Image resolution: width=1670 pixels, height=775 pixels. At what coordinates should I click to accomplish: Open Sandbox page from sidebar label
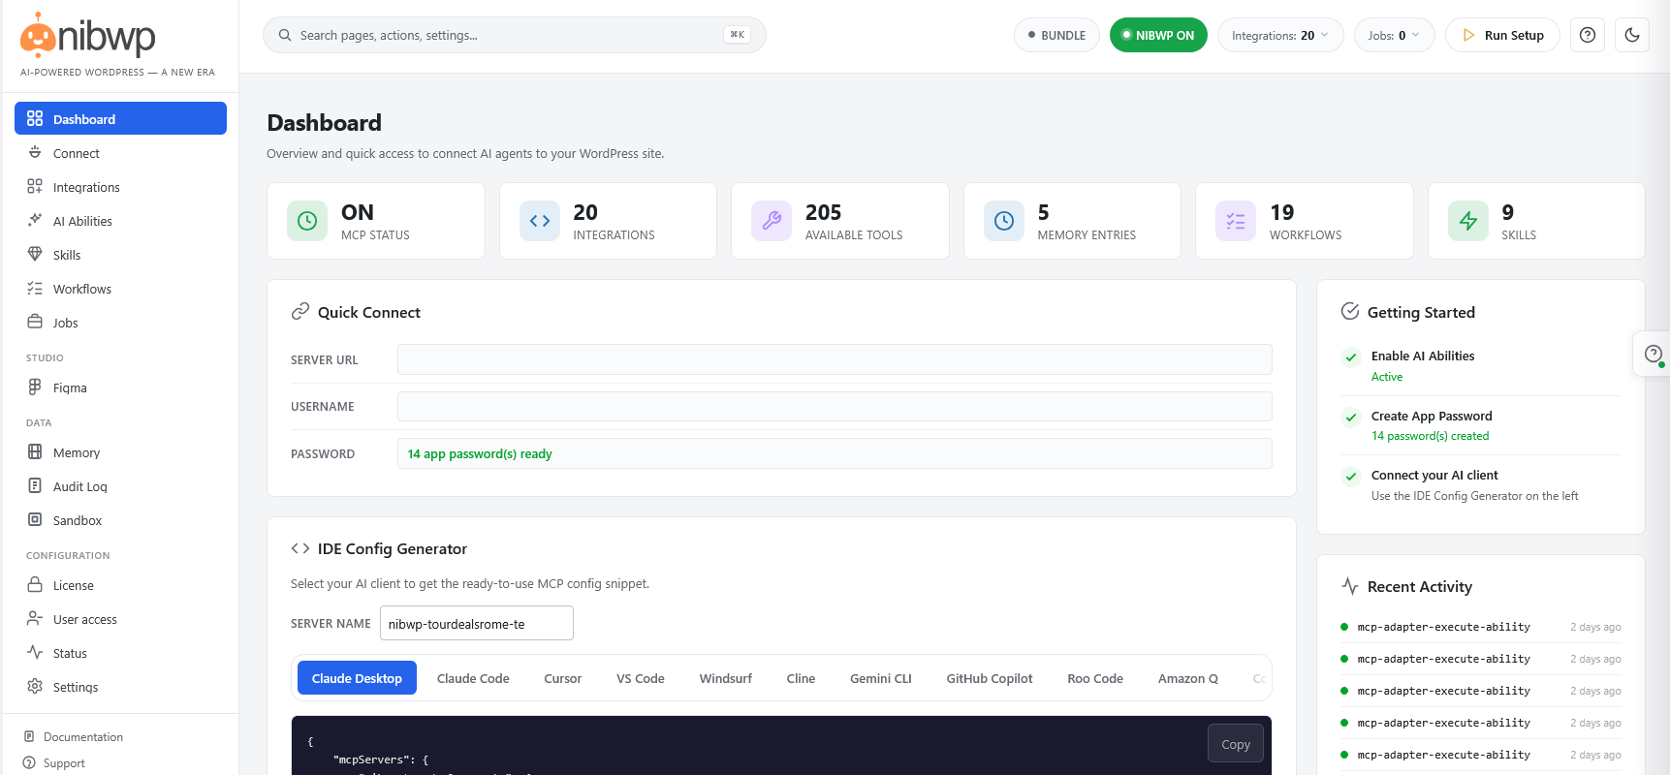[x=78, y=520]
